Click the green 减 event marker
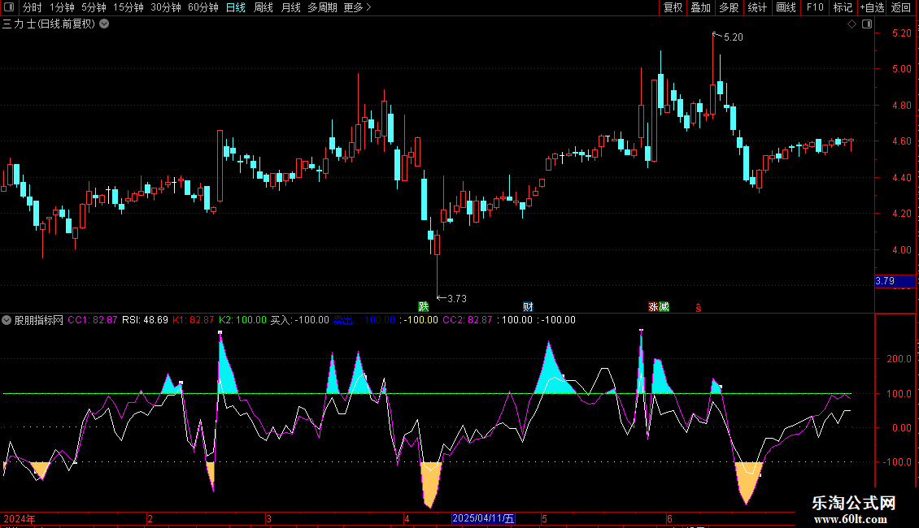This screenshot has height=528, width=919. click(664, 307)
